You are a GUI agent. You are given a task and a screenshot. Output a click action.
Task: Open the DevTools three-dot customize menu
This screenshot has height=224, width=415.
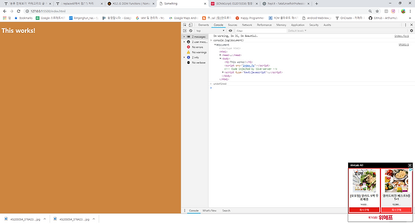point(405,25)
